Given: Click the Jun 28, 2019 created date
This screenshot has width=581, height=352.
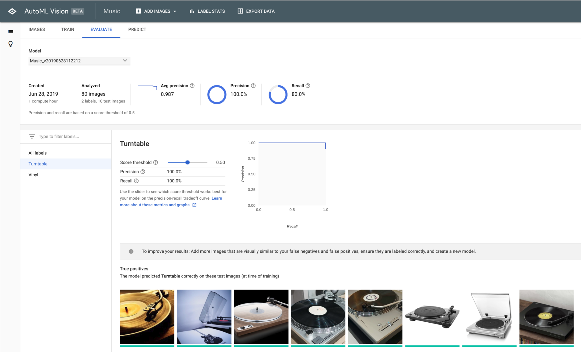Looking at the screenshot, I should (x=43, y=94).
